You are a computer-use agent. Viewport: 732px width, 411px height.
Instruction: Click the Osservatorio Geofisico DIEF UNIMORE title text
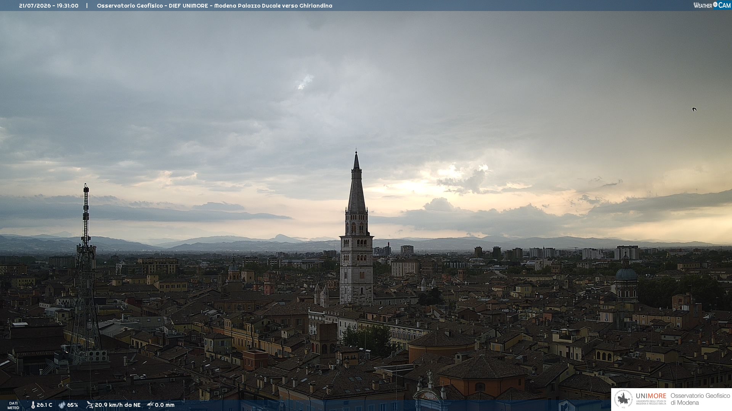[215, 6]
